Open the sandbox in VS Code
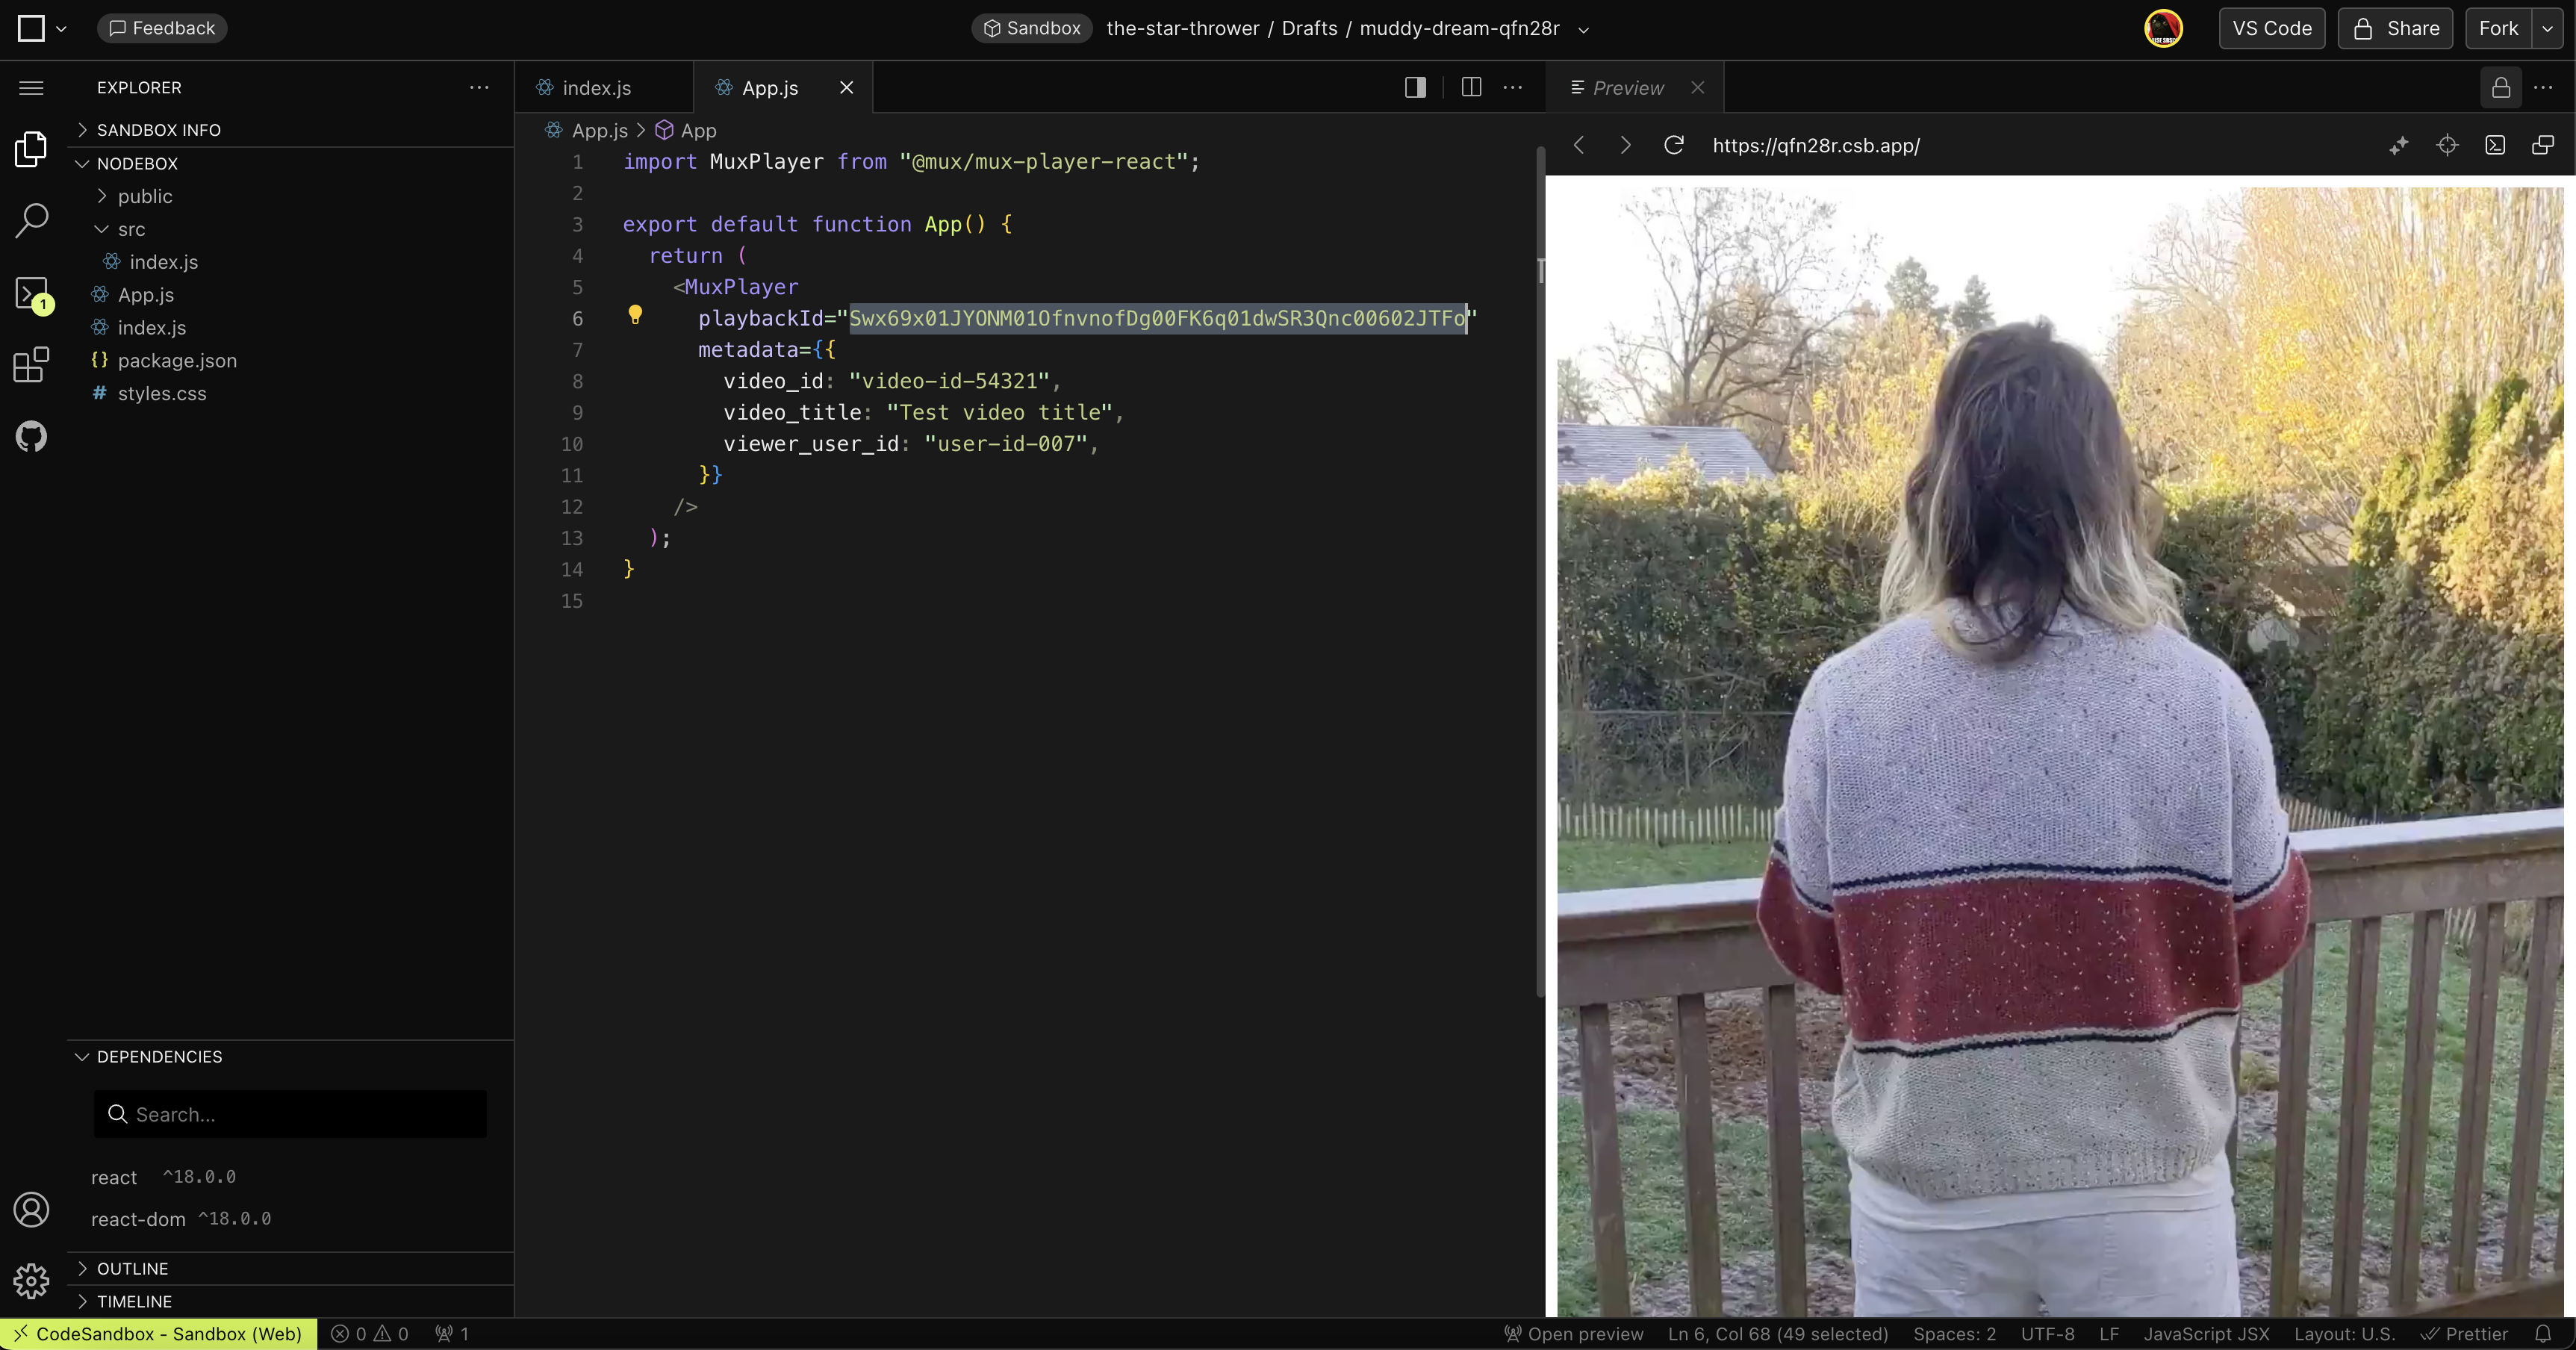 2272,28
